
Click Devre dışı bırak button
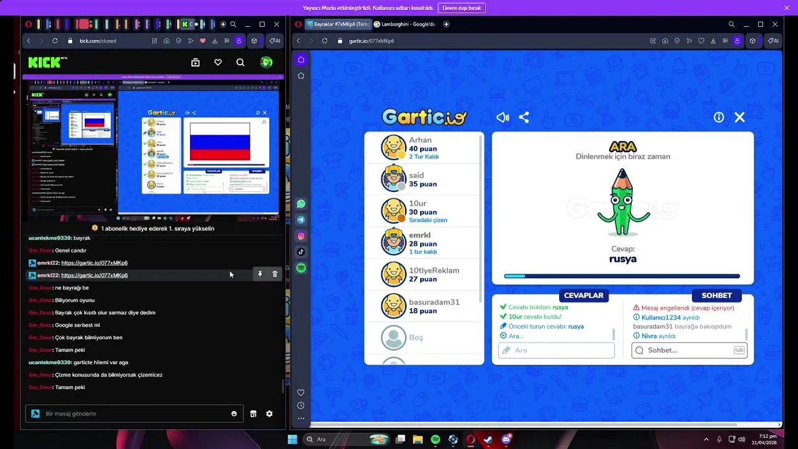point(461,8)
